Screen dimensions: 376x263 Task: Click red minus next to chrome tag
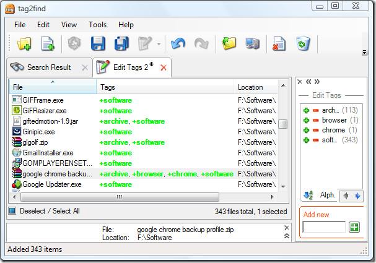(x=315, y=130)
